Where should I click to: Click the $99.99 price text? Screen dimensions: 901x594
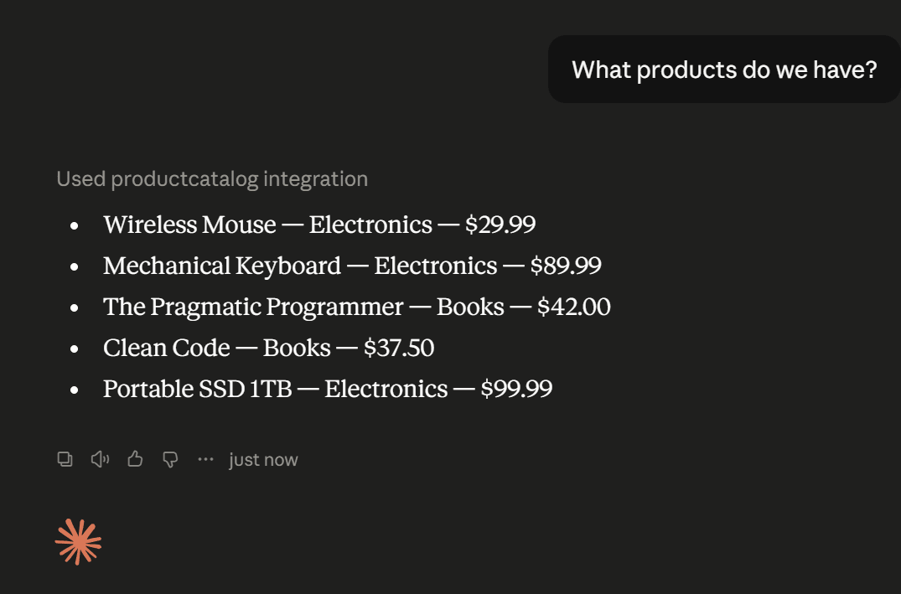[x=516, y=389]
